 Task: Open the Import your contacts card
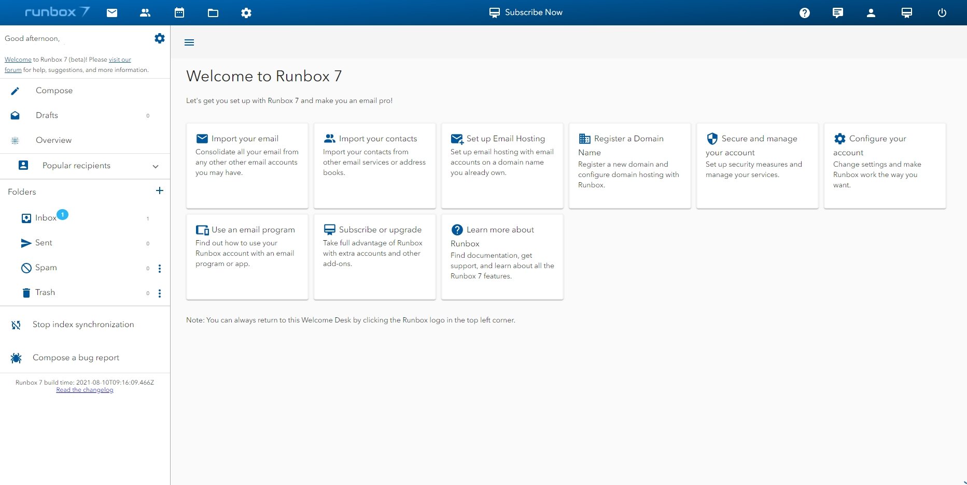click(375, 166)
